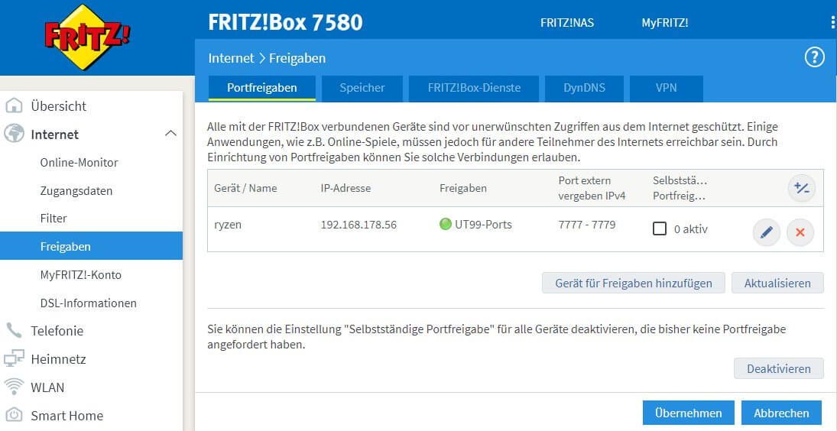Screen dimensions: 837x431
Task: Click Port extern vergeben IPv4 header
Action: click(x=592, y=188)
